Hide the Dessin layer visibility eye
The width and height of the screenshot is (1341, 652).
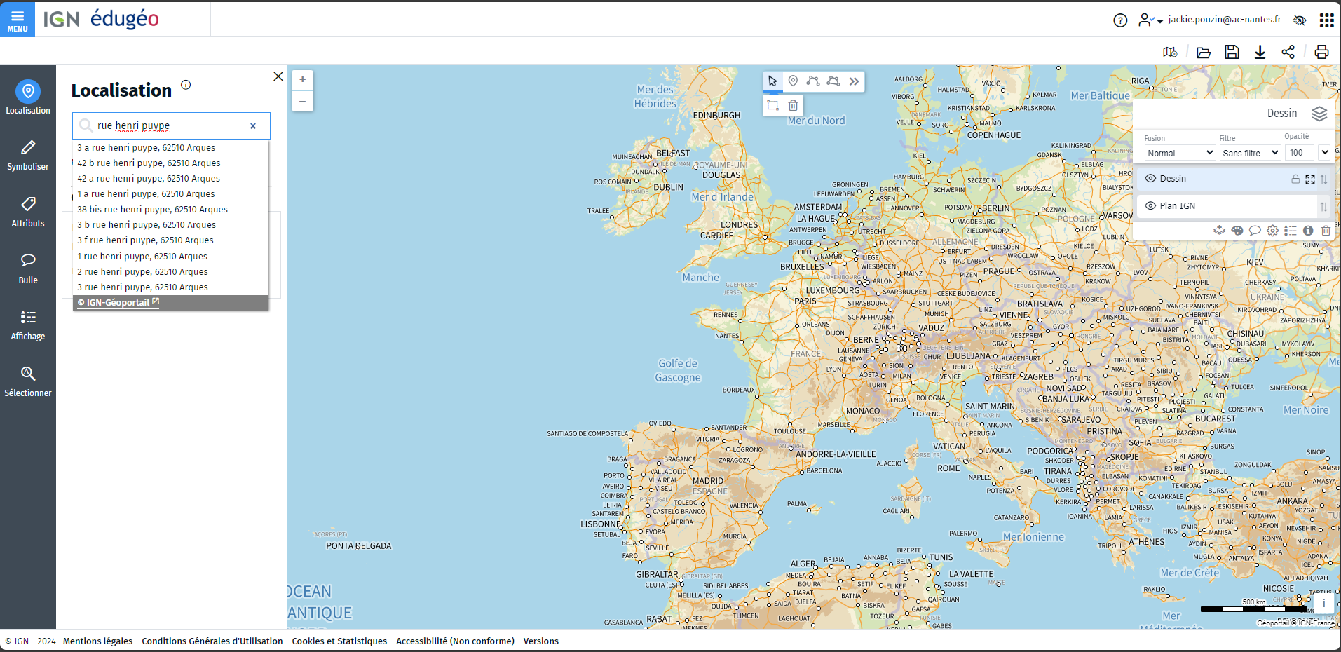click(1150, 178)
